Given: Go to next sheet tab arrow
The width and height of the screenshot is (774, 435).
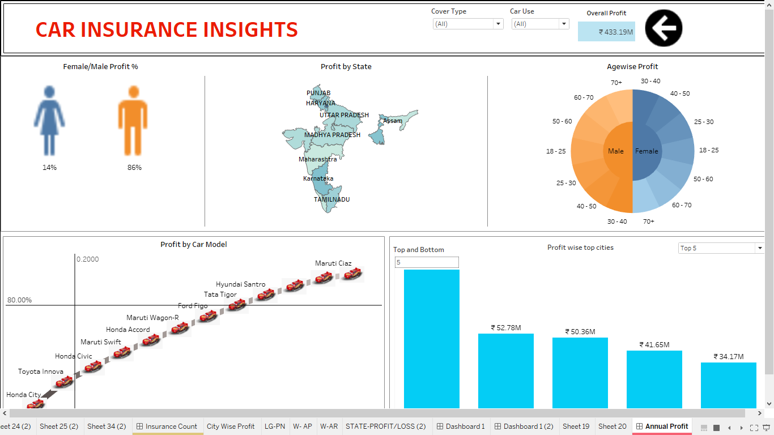Looking at the screenshot, I should click(x=741, y=428).
